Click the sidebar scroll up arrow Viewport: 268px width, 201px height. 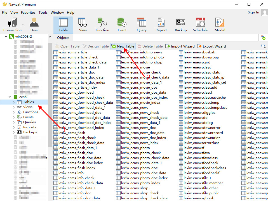tap(50, 37)
